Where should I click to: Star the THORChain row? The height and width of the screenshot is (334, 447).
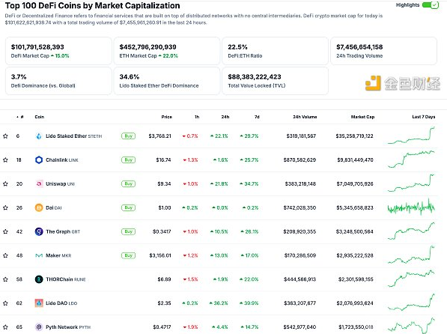click(5, 279)
